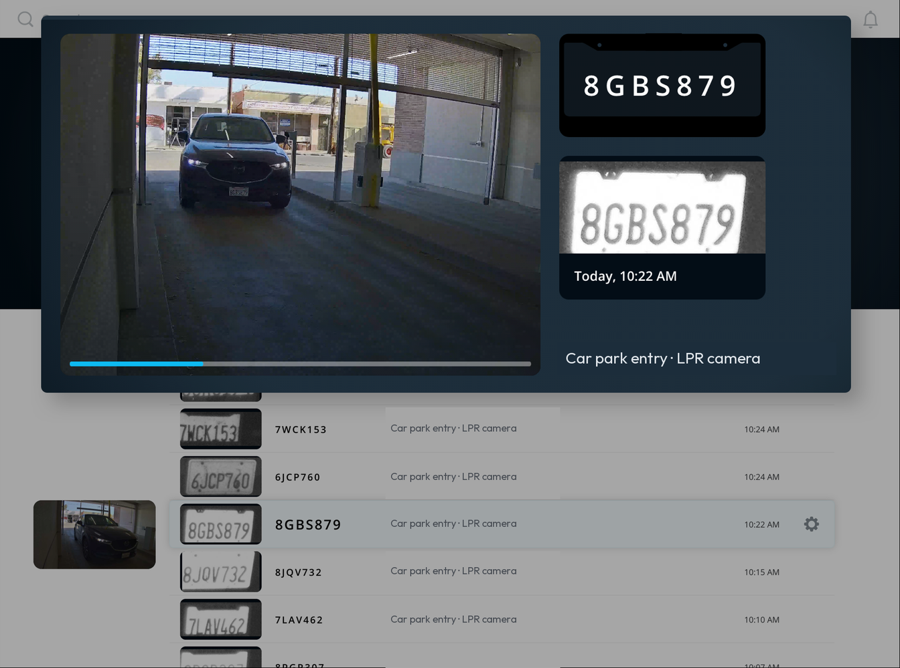Select the 7WCK153 plate thumbnail
The image size is (900, 668).
(x=220, y=429)
